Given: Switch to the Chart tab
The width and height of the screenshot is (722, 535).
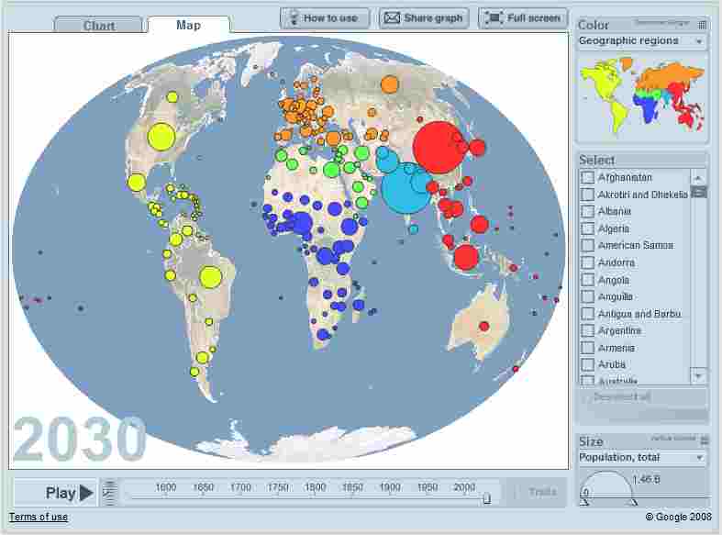Looking at the screenshot, I should 99,26.
